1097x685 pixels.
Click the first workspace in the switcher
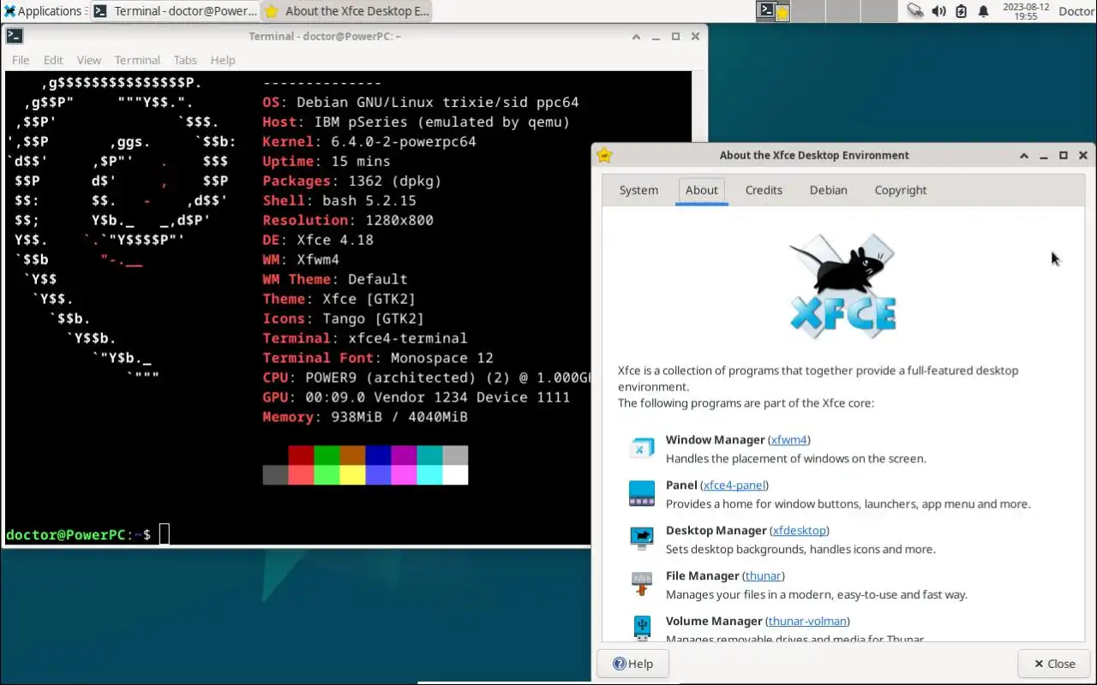(774, 11)
